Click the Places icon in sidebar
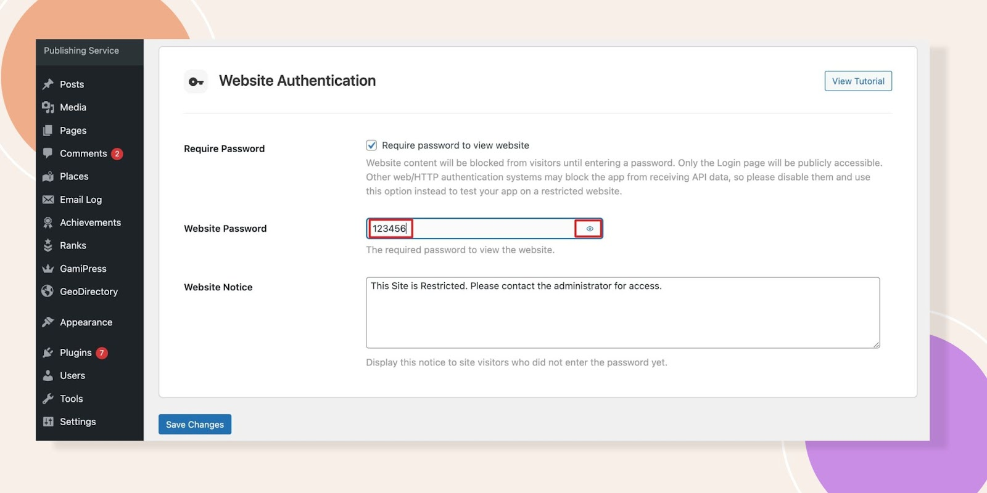The height and width of the screenshot is (493, 987). (48, 176)
